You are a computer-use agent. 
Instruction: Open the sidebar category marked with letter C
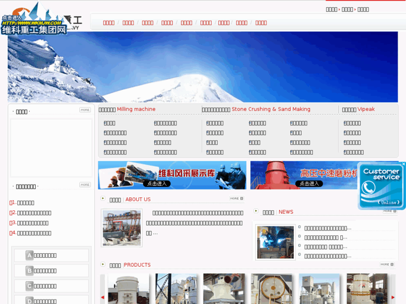point(51,286)
